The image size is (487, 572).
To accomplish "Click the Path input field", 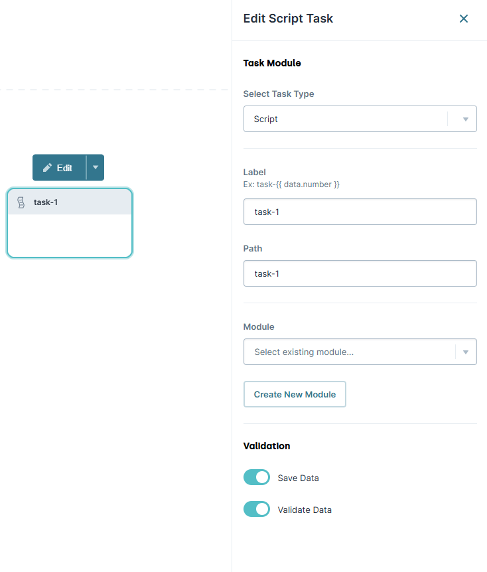I will tap(360, 273).
